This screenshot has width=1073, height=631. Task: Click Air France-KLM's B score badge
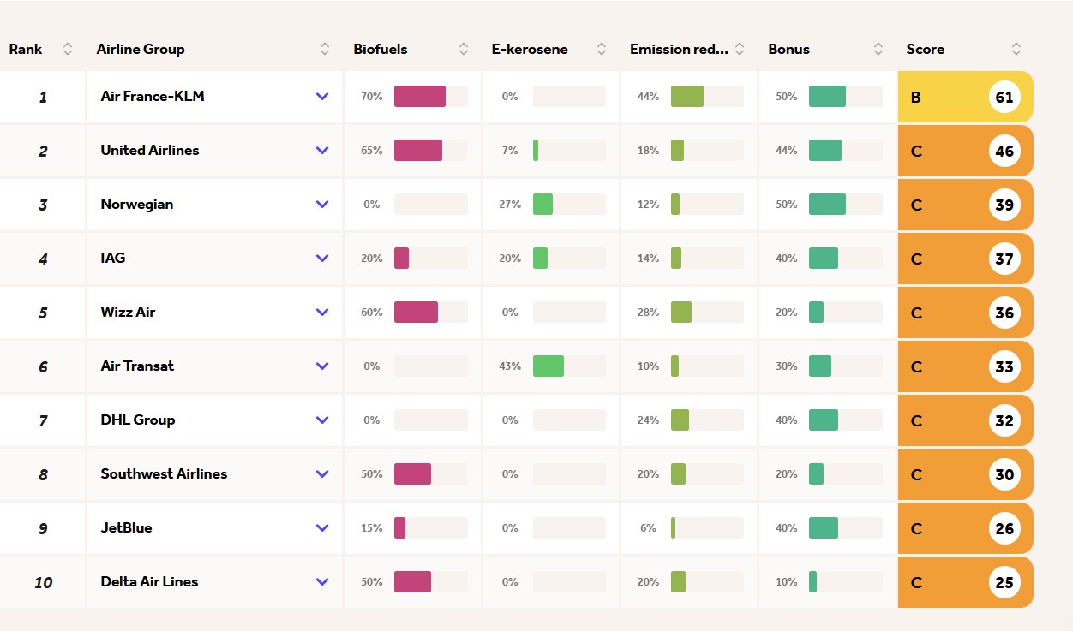pos(916,98)
